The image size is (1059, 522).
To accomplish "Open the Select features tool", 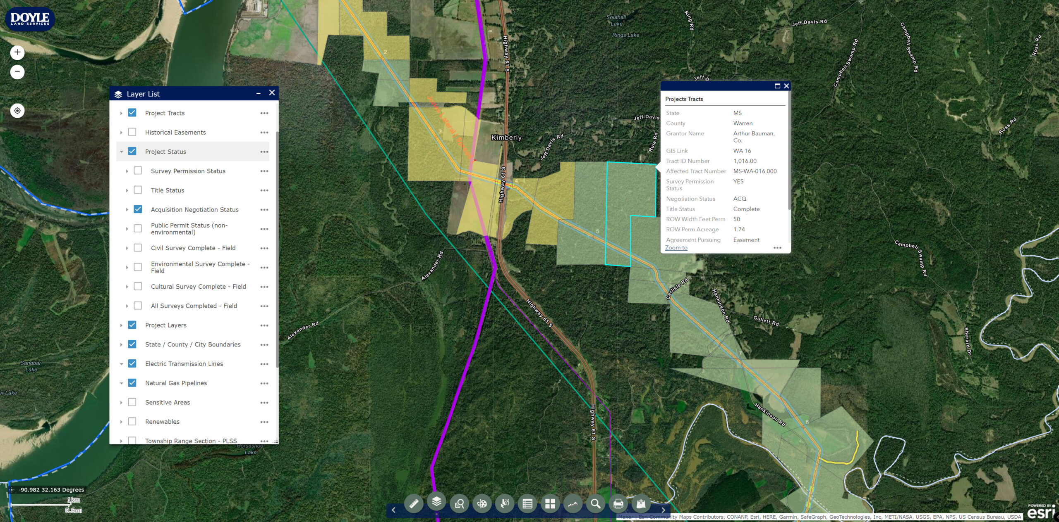I will coord(505,504).
